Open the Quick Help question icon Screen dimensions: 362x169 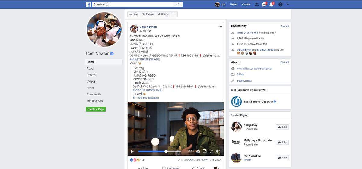[281, 5]
